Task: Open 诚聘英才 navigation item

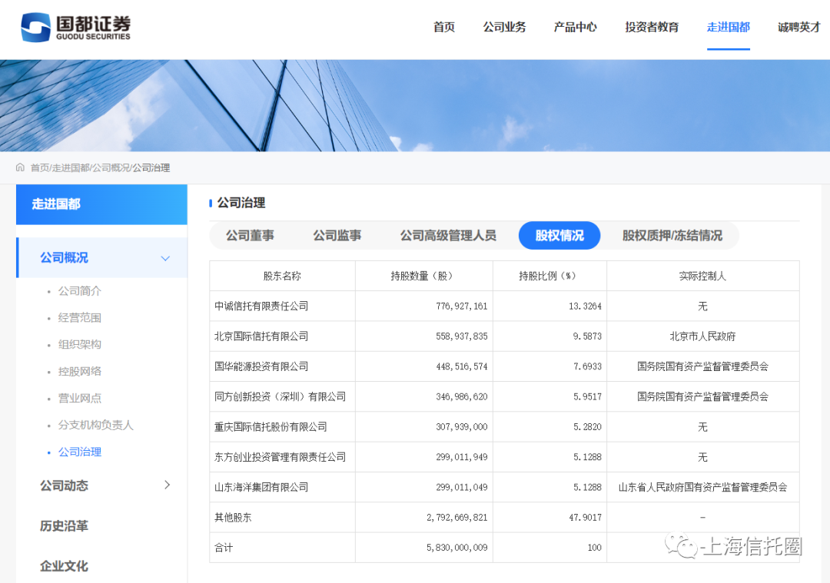Action: pos(798,27)
